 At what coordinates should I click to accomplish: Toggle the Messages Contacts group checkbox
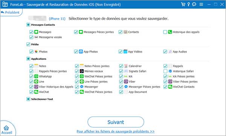pos(28,25)
